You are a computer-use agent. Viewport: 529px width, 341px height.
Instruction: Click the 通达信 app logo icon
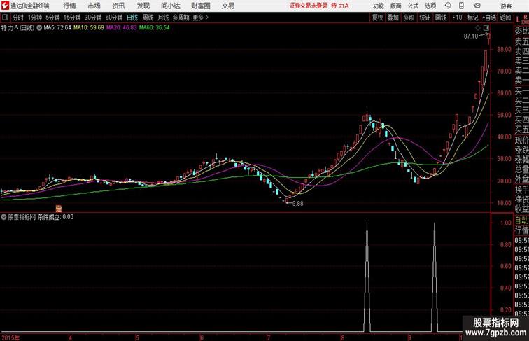tap(6, 6)
